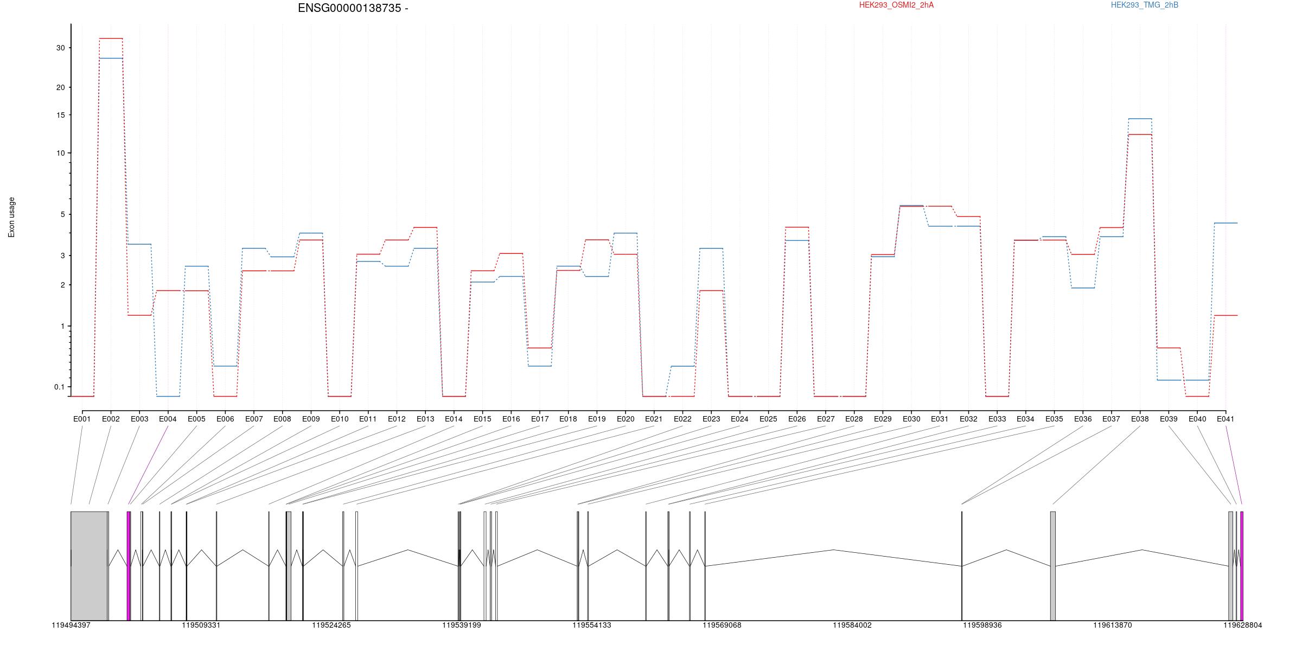Click the blue E041 usage line segment
The height and width of the screenshot is (651, 1302).
(x=1226, y=223)
